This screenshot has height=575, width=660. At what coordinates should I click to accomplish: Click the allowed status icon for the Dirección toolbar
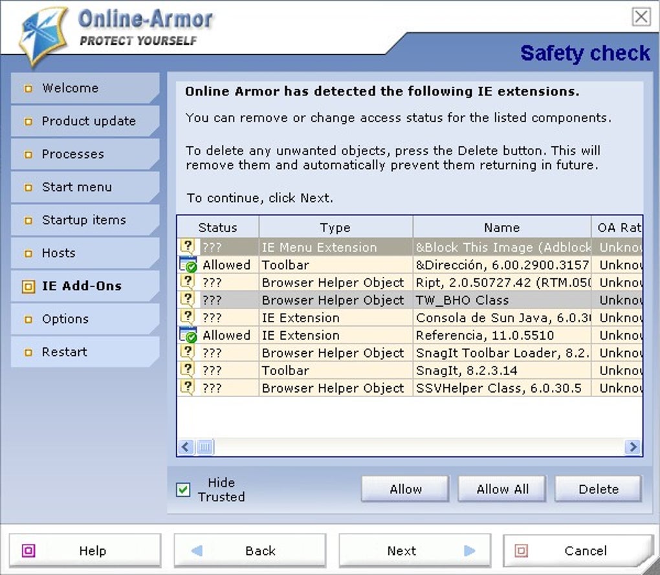coord(188,265)
